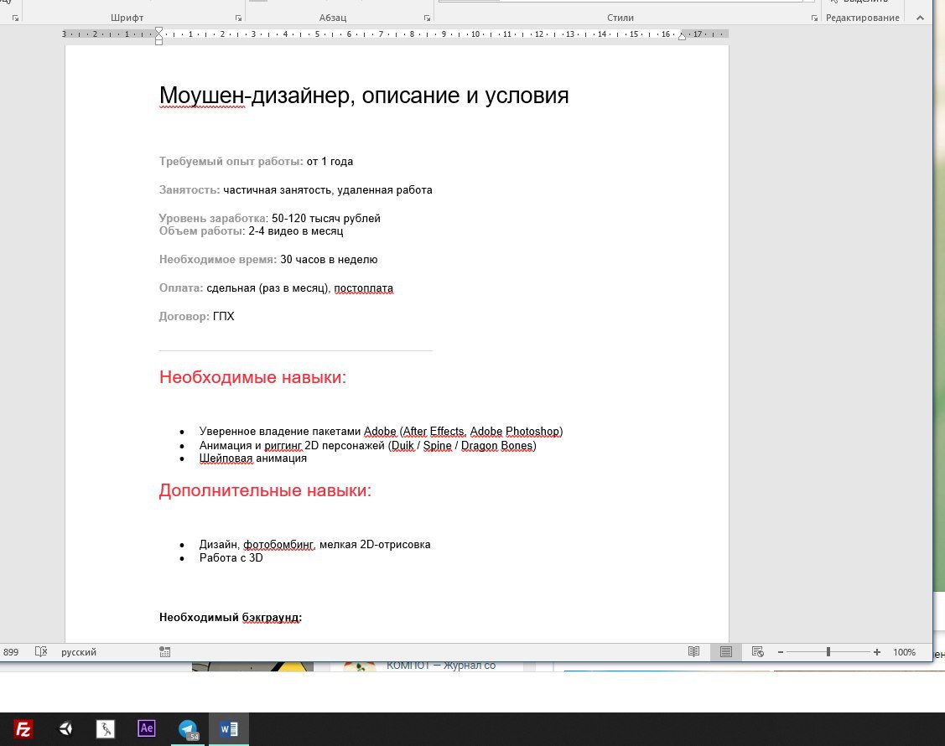The image size is (945, 746).
Task: Click 'частичная занятость, удаленная работа'
Action: click(327, 189)
